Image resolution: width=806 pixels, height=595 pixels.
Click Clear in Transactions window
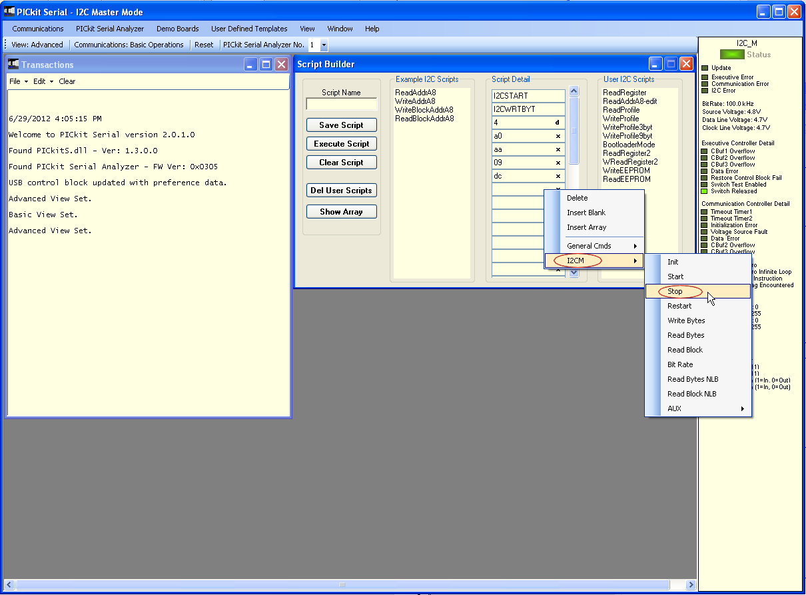tap(67, 81)
